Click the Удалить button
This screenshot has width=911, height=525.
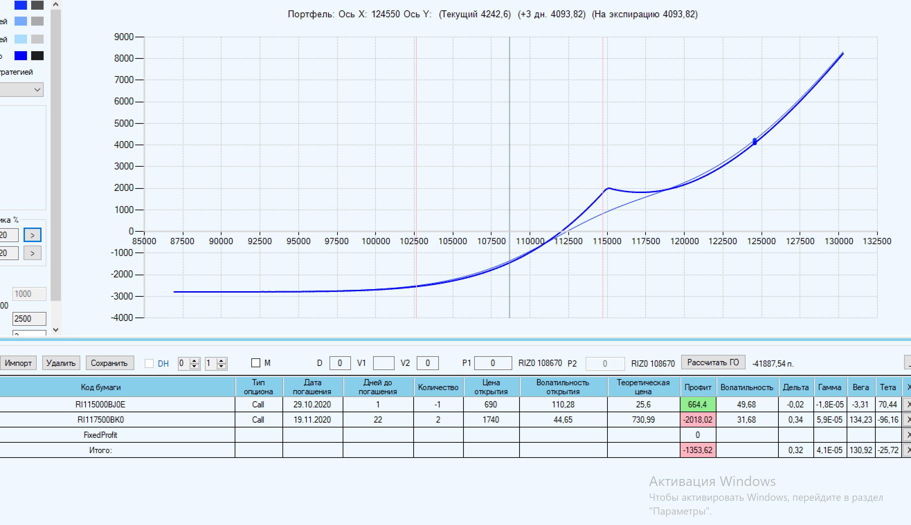coord(61,363)
